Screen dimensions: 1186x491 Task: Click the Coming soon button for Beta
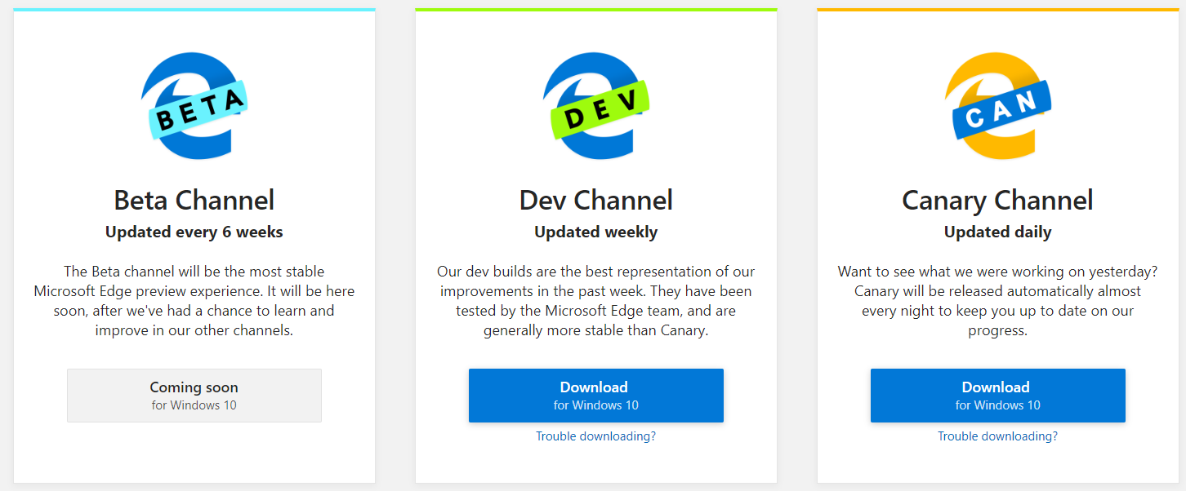click(194, 396)
